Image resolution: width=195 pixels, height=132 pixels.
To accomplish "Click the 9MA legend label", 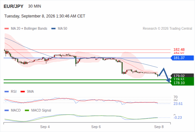I will [30, 92].
